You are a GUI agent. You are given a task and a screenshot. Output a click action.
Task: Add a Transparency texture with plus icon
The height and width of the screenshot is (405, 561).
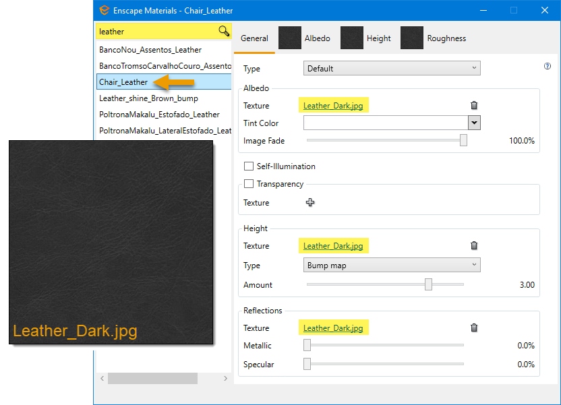point(310,202)
